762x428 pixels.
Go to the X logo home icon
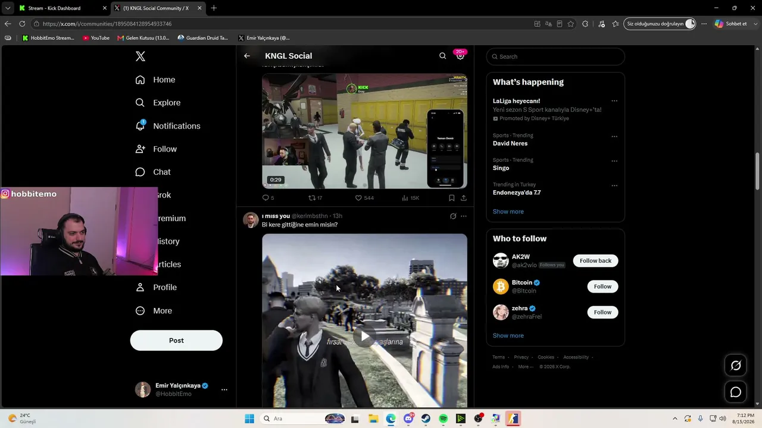pos(140,56)
